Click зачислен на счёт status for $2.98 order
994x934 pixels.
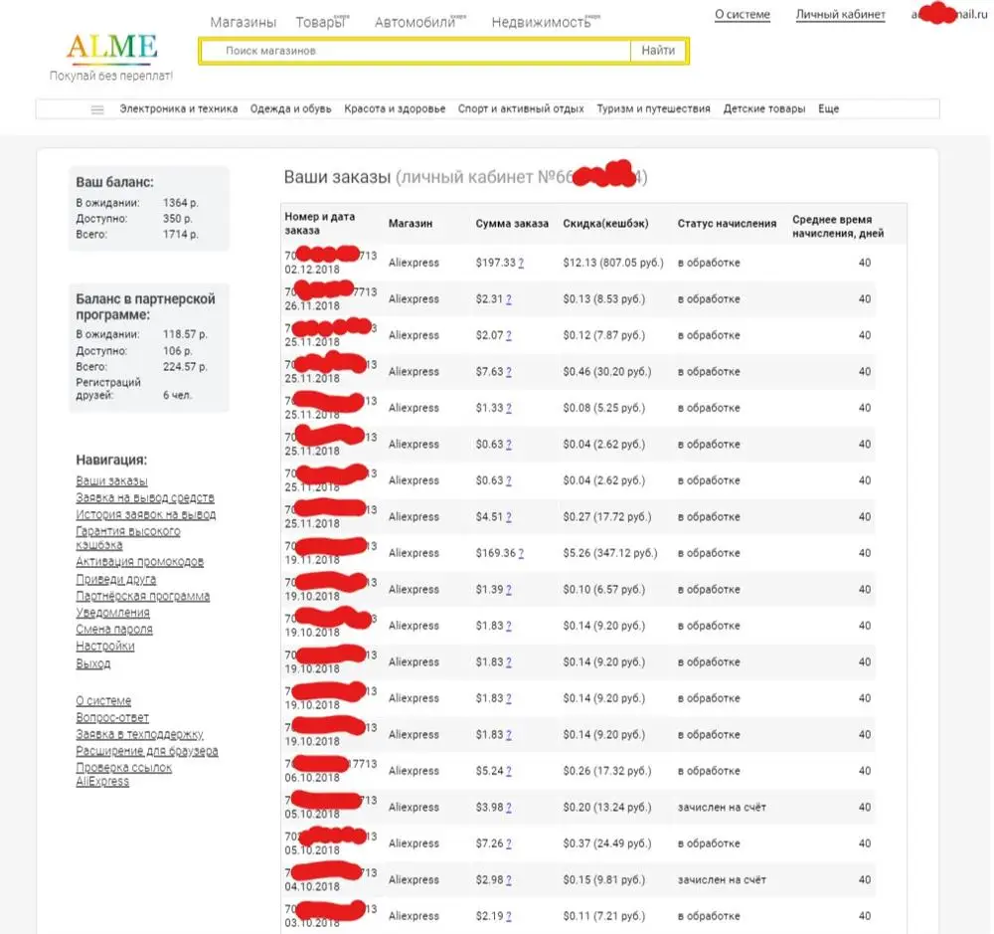pos(722,880)
